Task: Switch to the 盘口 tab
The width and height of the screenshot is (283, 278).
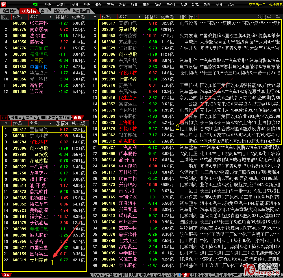Action: tap(44, 11)
